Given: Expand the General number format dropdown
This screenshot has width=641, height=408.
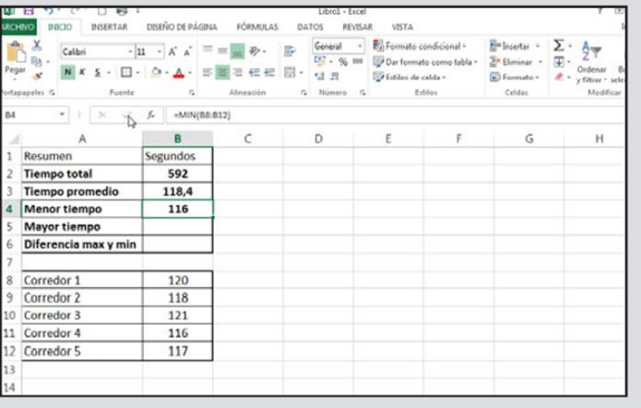Looking at the screenshot, I should pos(360,46).
